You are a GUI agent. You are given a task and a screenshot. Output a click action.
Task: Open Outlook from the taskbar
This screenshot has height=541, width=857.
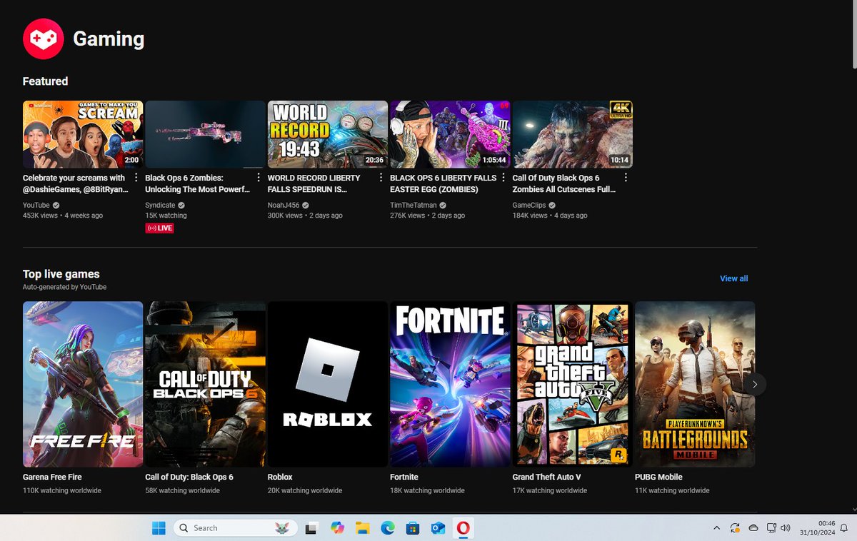click(x=438, y=528)
